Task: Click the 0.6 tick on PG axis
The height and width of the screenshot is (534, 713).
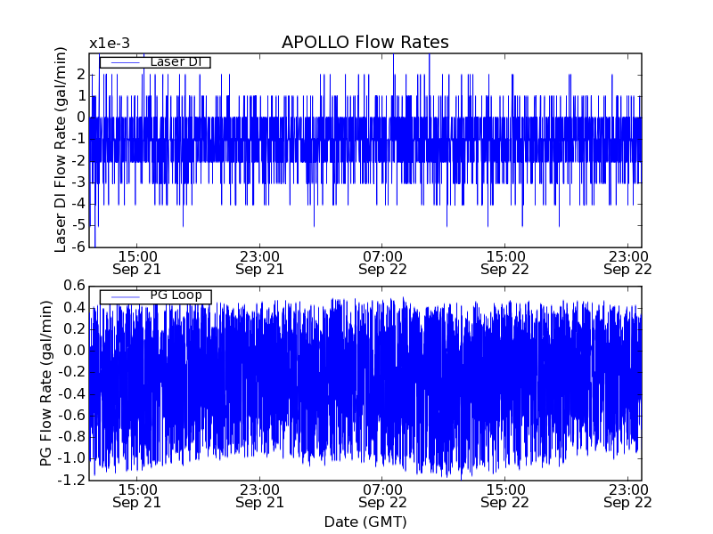Action: click(x=75, y=286)
